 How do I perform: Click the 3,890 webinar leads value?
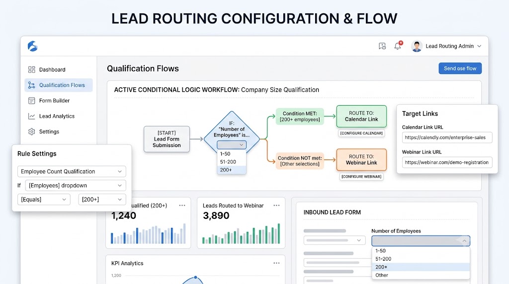[216, 215]
